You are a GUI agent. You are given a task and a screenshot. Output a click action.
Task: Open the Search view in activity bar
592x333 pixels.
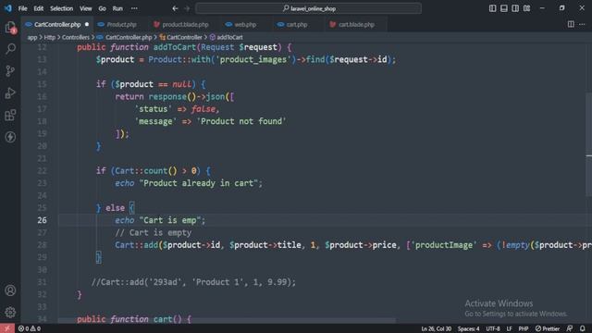pyautogui.click(x=10, y=49)
